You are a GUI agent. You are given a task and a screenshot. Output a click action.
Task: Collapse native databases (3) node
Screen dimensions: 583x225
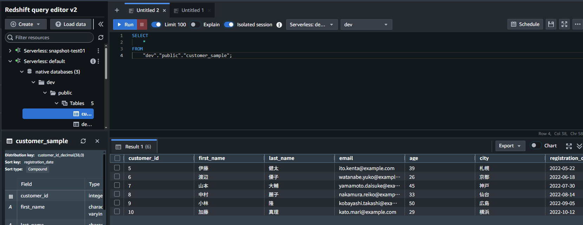[22, 72]
